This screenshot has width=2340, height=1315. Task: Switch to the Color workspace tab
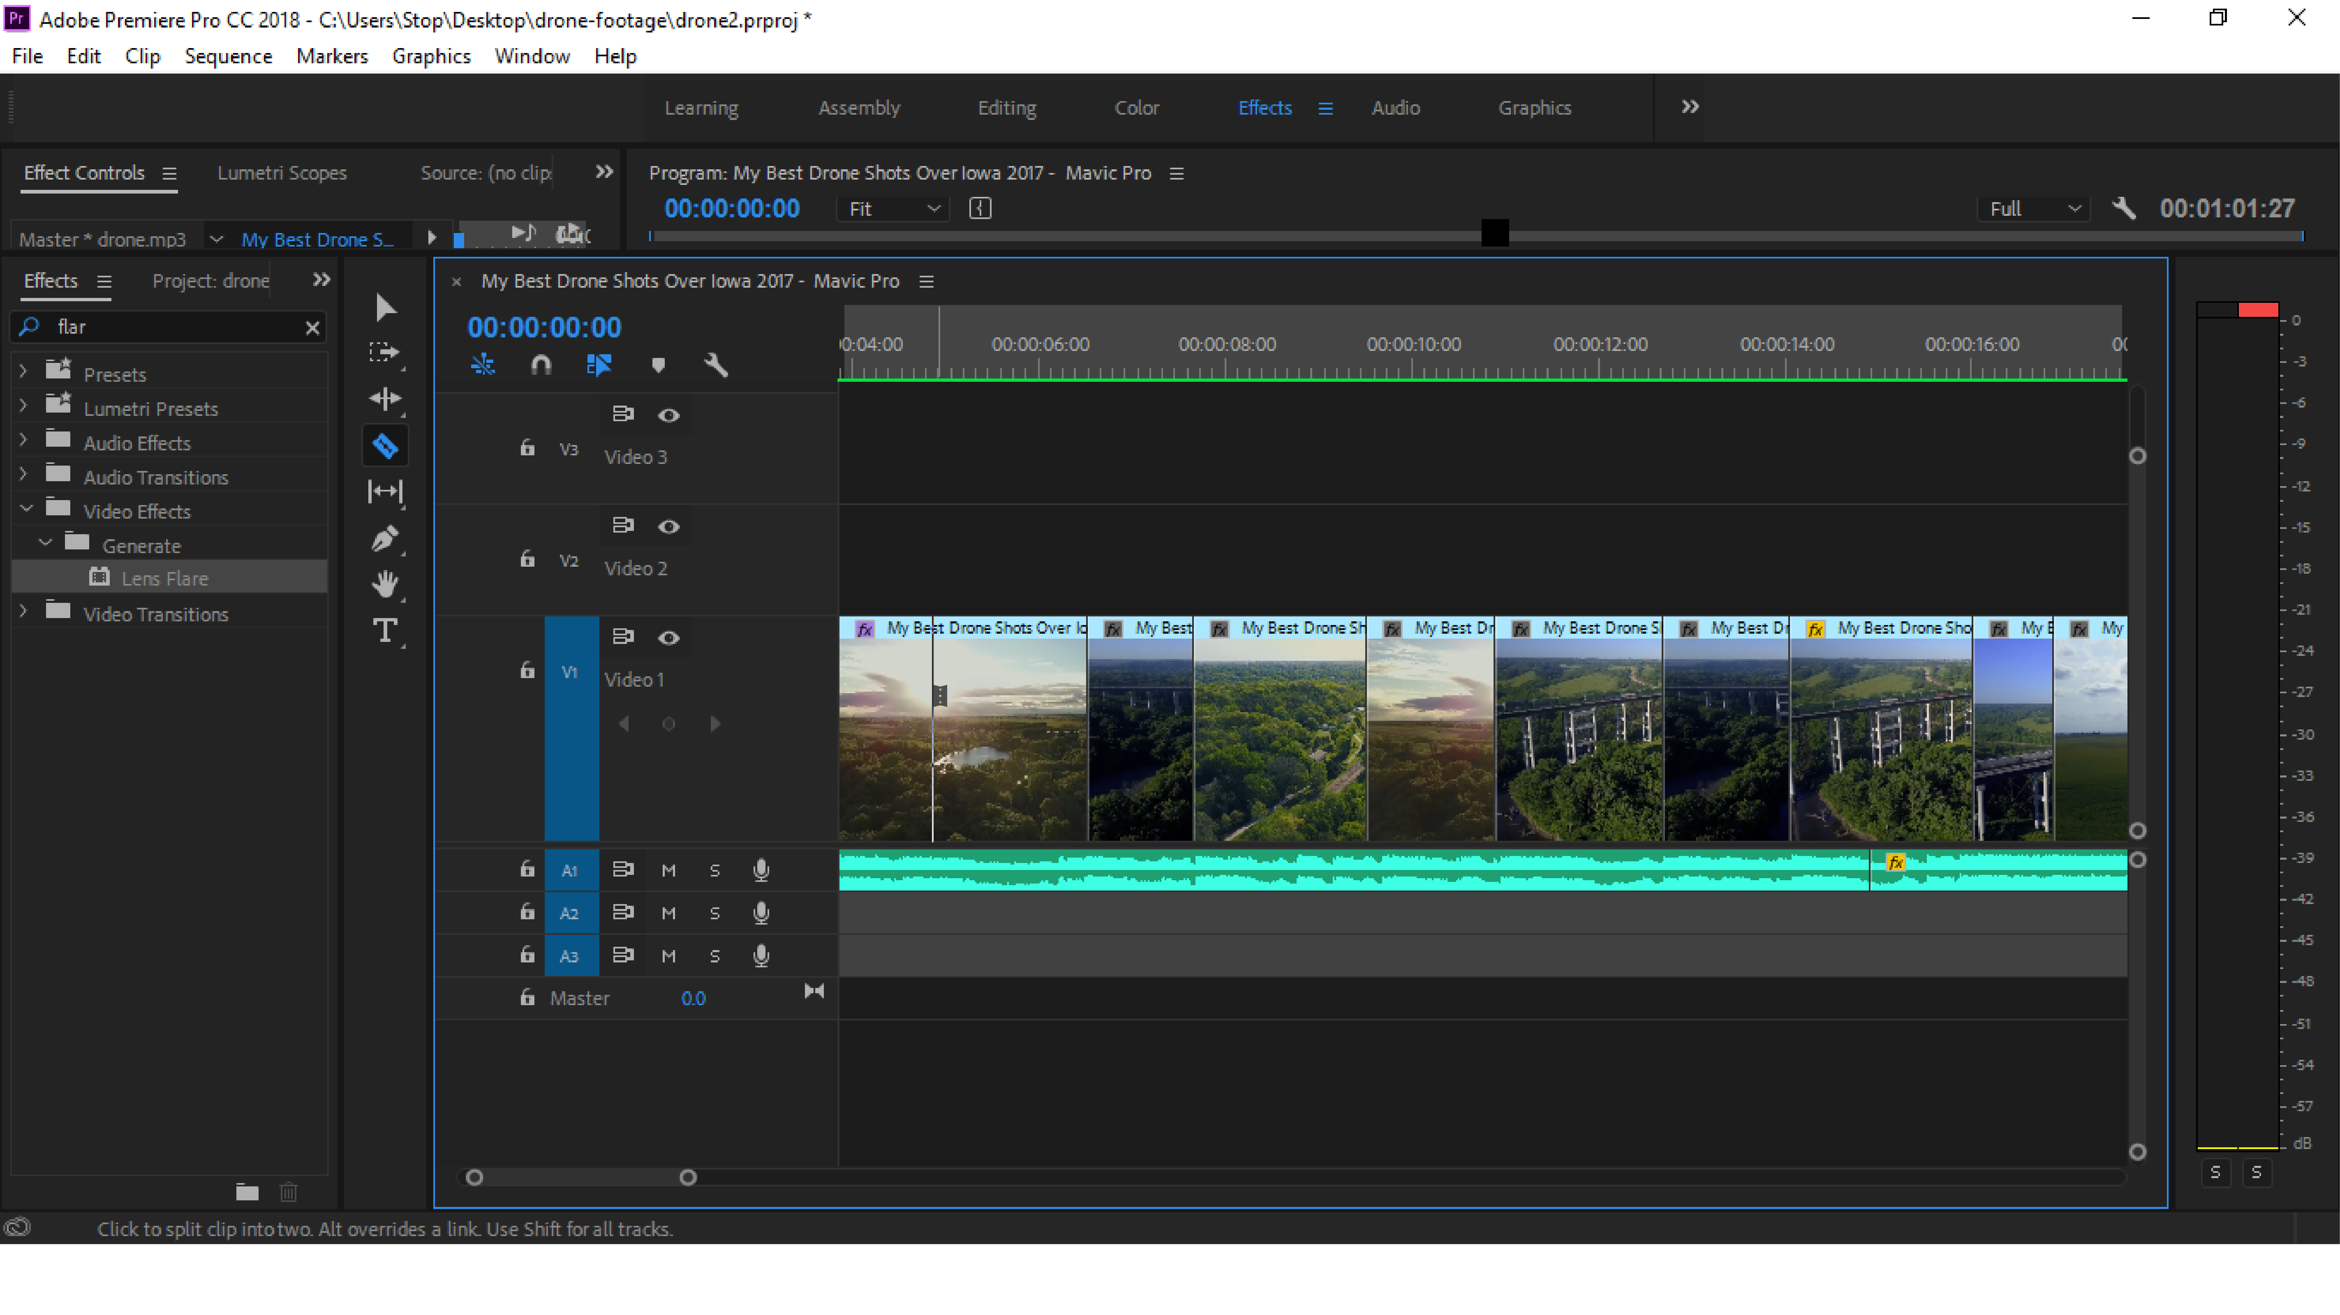pos(1136,108)
